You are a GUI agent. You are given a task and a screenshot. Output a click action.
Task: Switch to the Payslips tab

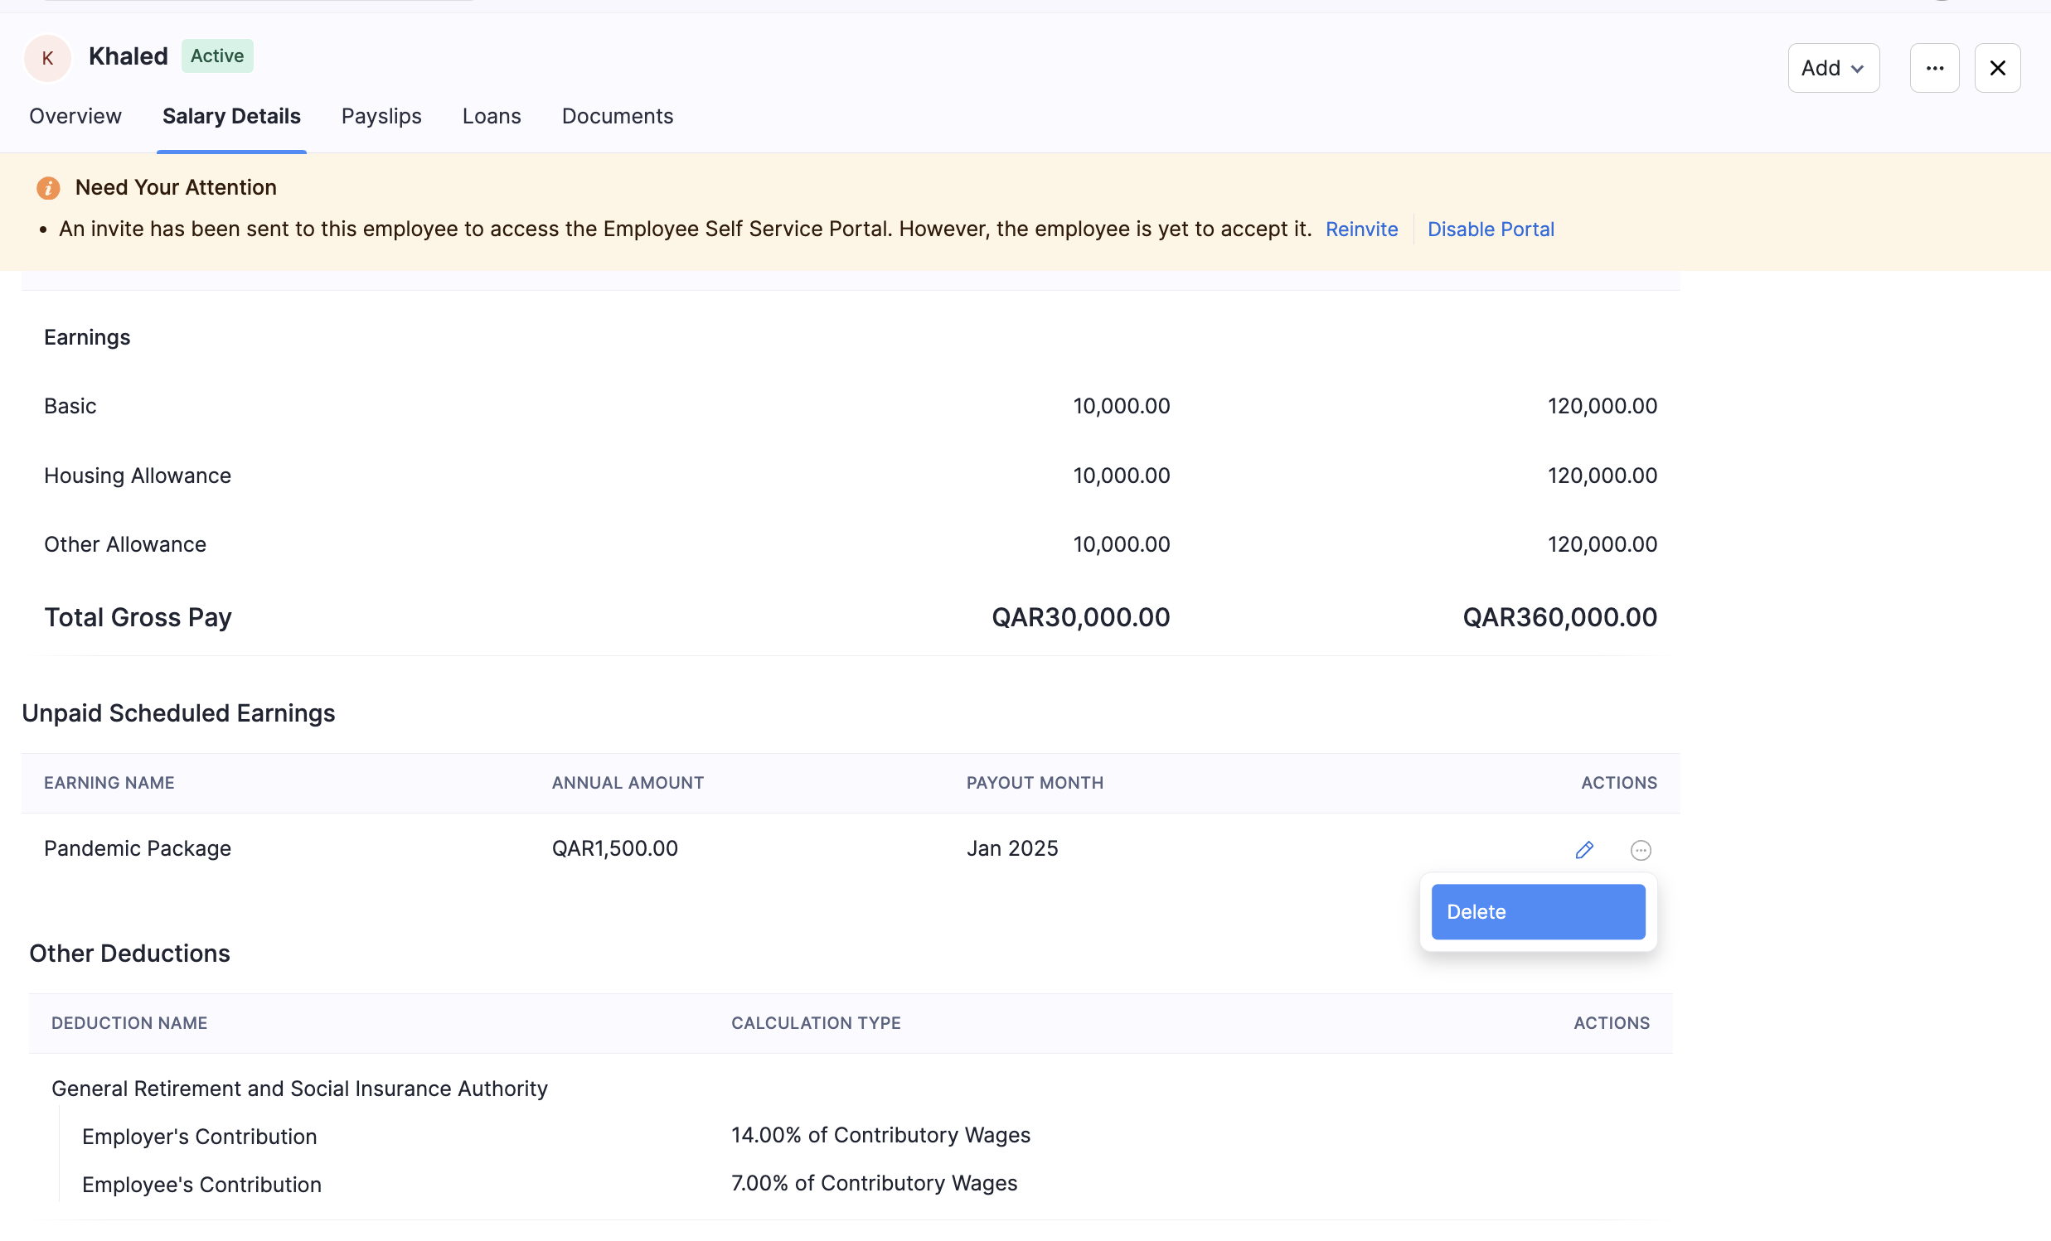coord(381,116)
